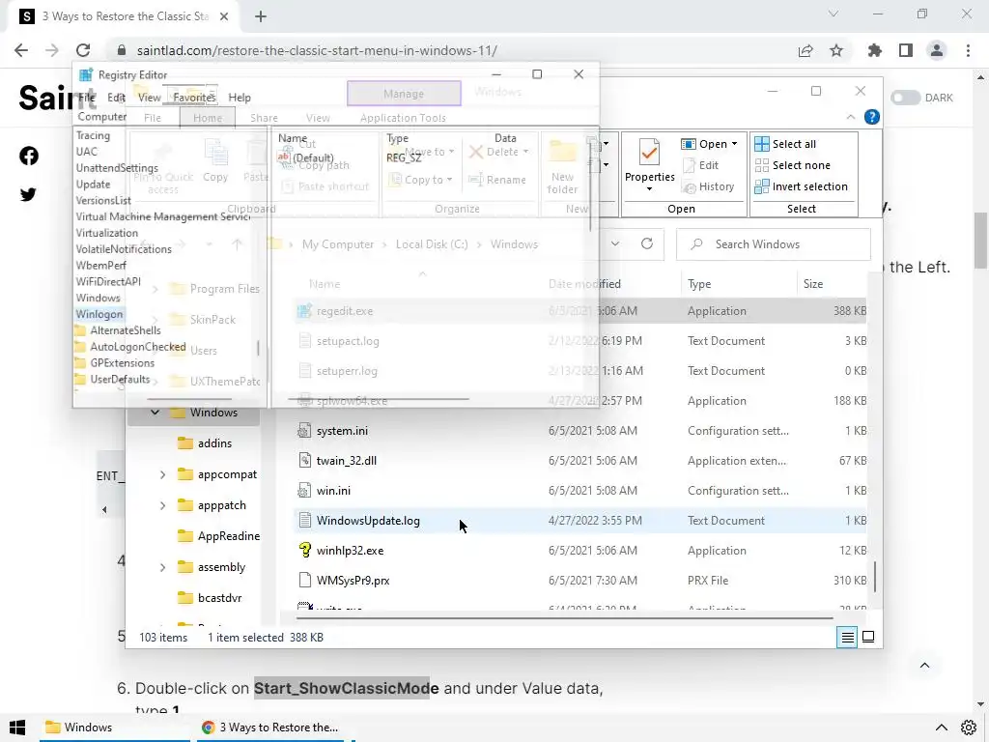The image size is (989, 742).
Task: Open the Properties button in the ribbon
Action: point(650,164)
